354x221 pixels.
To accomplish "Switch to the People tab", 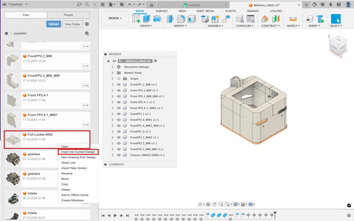I will [x=69, y=15].
